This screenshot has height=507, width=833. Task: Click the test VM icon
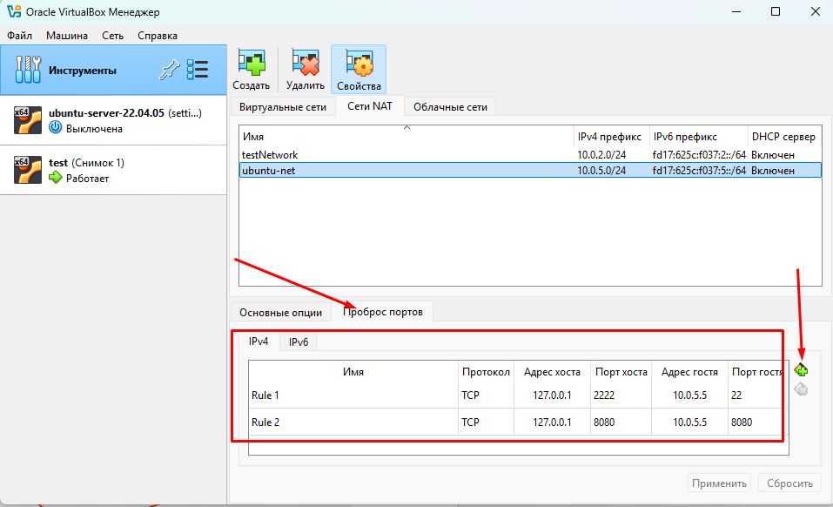click(28, 170)
